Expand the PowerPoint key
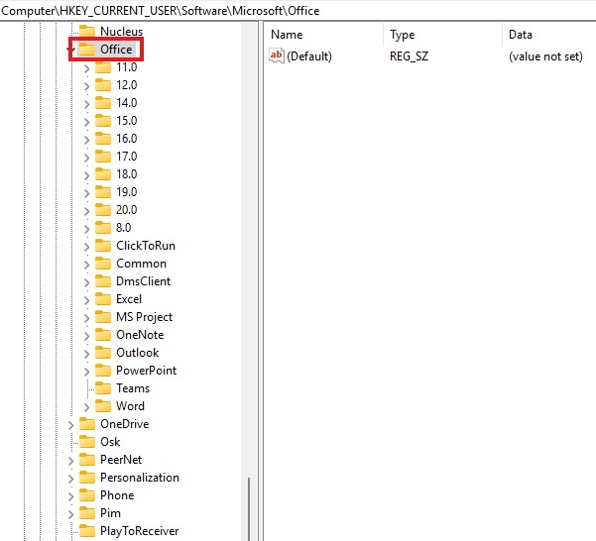Screen dimensions: 596x541 click(86, 372)
